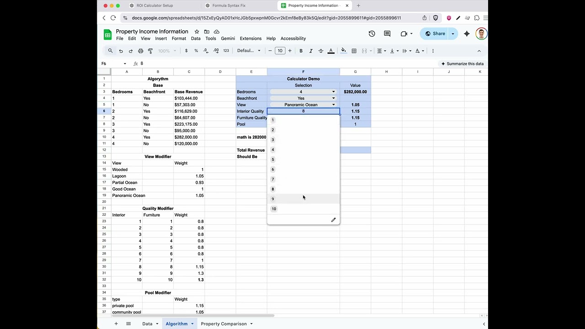Open the fill color paint bucket

point(343,51)
